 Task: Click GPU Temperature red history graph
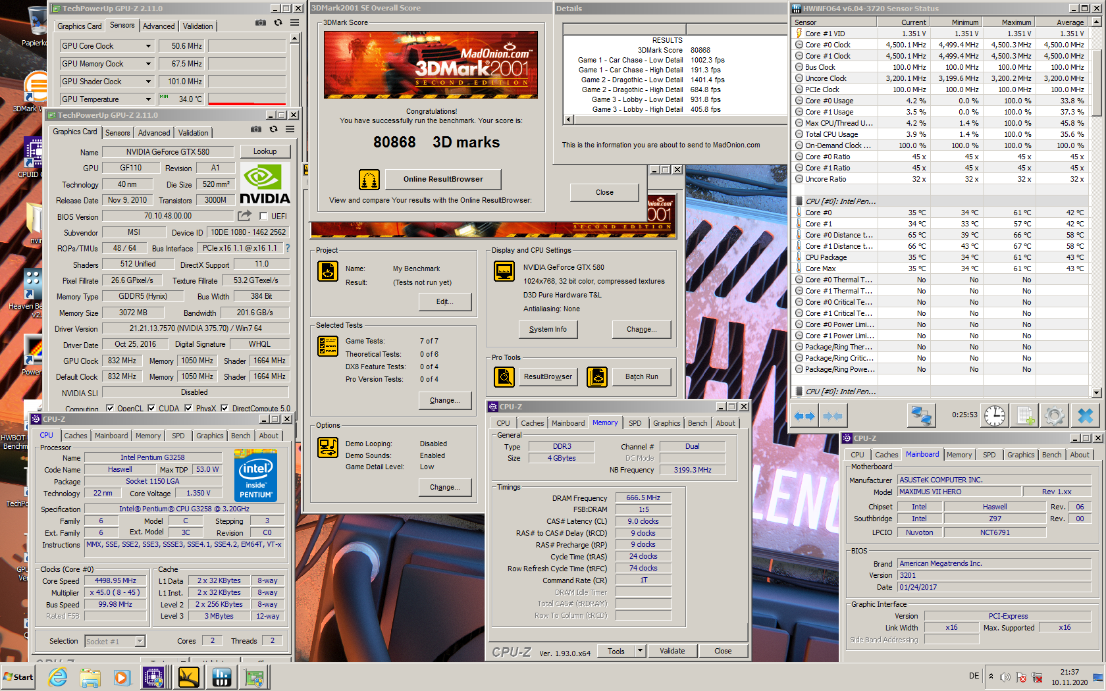coord(247,99)
